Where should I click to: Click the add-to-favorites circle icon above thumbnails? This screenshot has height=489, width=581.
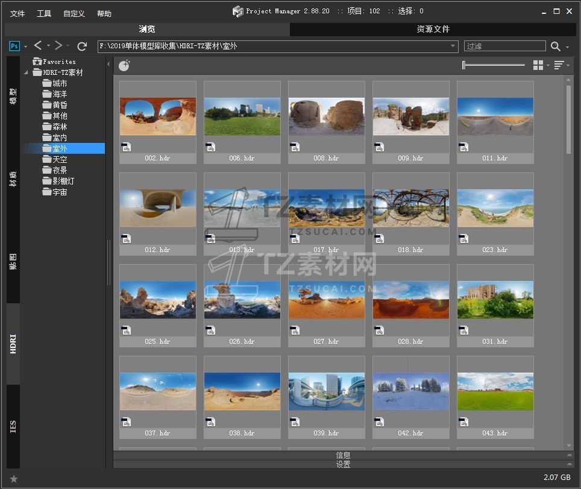pos(124,65)
